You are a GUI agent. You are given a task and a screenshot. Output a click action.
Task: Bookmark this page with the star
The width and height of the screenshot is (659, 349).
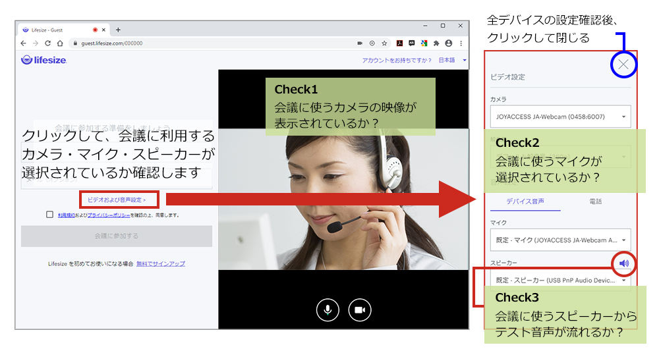pos(384,43)
